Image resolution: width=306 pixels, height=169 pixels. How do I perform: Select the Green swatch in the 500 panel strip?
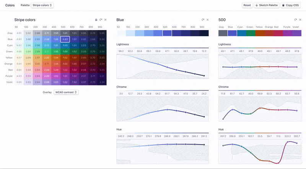251,33
